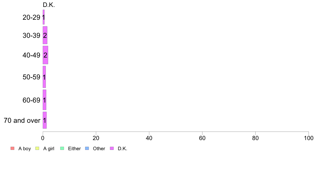
Task: Click the 100 tick on x-axis
Action: pyautogui.click(x=309, y=138)
